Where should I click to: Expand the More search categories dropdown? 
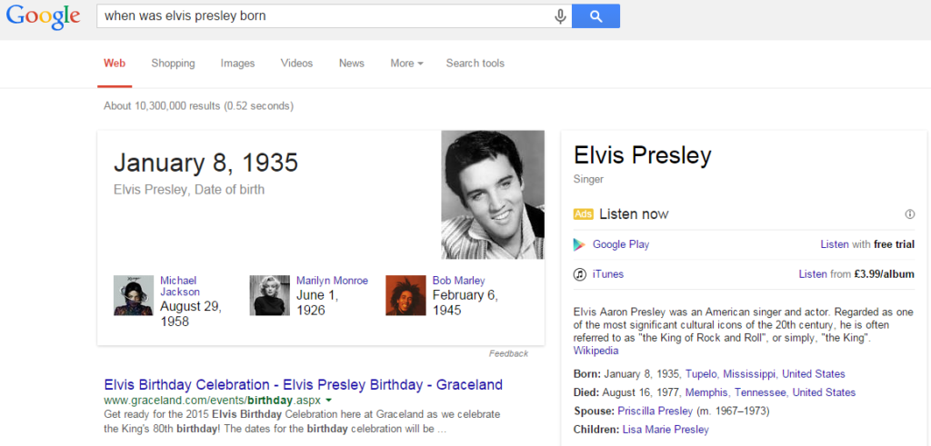click(406, 64)
